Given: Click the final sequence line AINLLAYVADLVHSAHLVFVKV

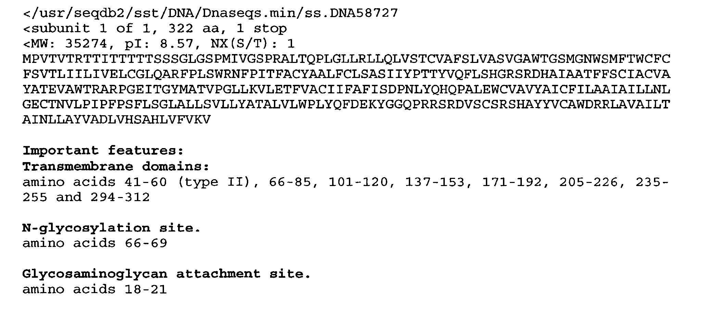Looking at the screenshot, I should pyautogui.click(x=116, y=120).
